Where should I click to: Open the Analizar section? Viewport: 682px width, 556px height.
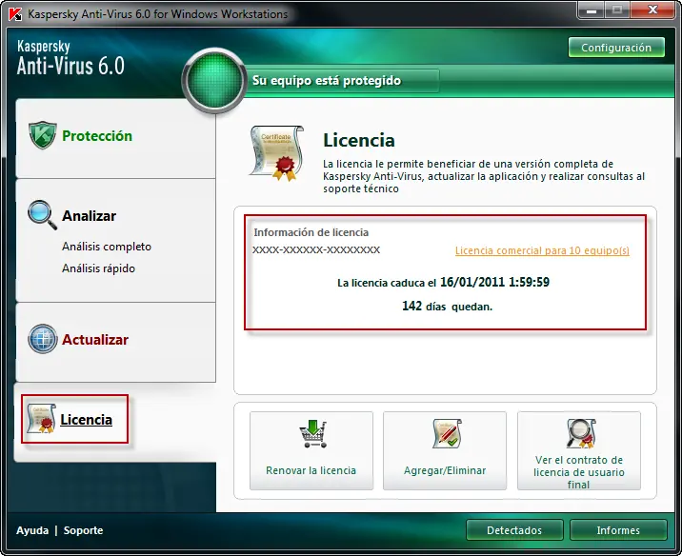pos(90,215)
